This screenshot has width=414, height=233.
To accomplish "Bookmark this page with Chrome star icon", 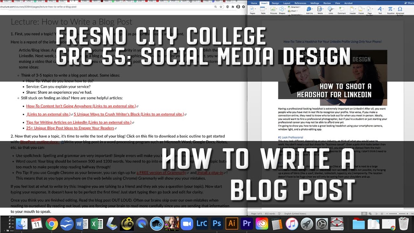I will coord(220,6).
